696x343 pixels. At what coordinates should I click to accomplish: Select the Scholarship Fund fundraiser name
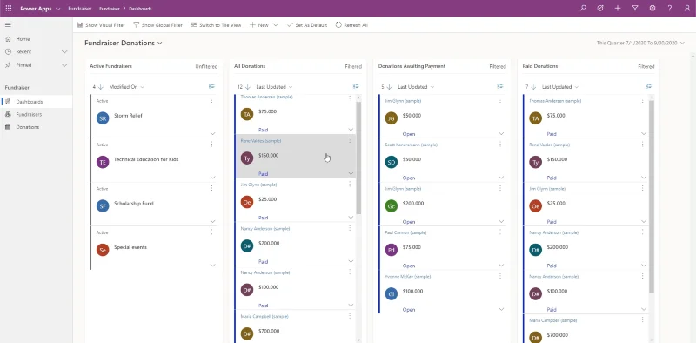click(134, 204)
